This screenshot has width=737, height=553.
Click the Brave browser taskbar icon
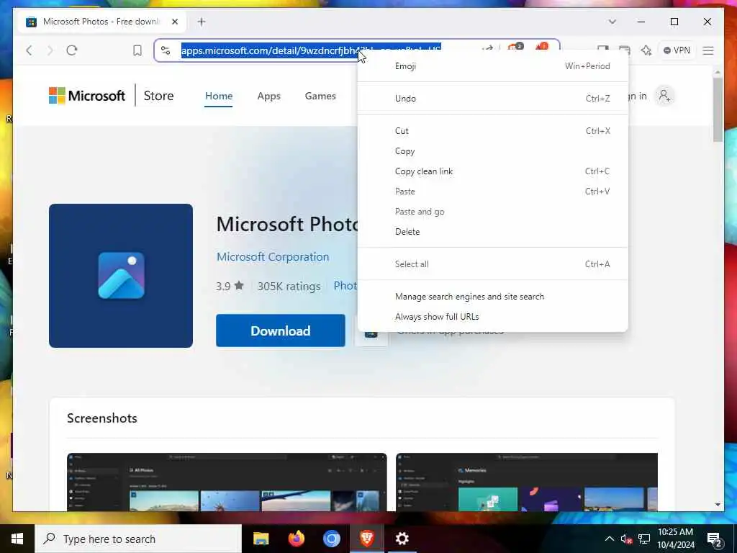(x=367, y=539)
